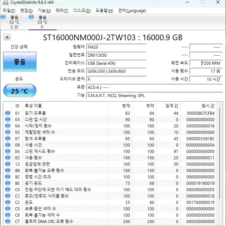The width and height of the screenshot is (226, 226).
Task: Open the 기능(U) menu
Action: 44,10
